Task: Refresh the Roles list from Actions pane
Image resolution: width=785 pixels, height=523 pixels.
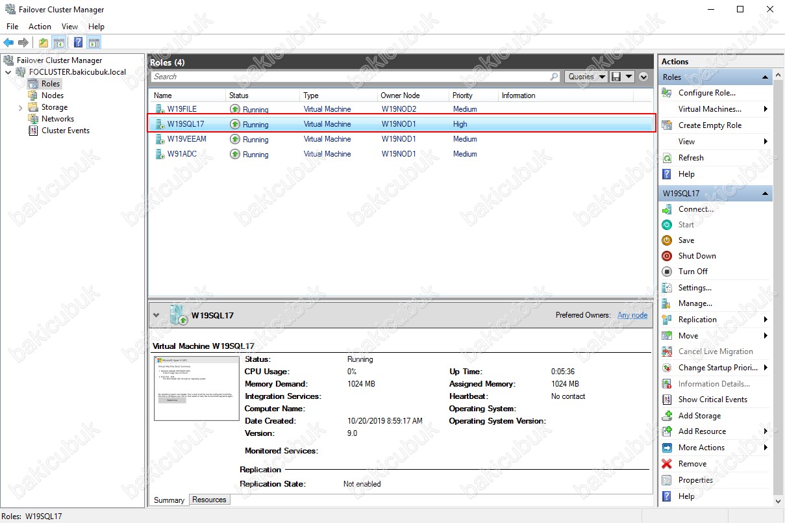Action: pyautogui.click(x=691, y=158)
